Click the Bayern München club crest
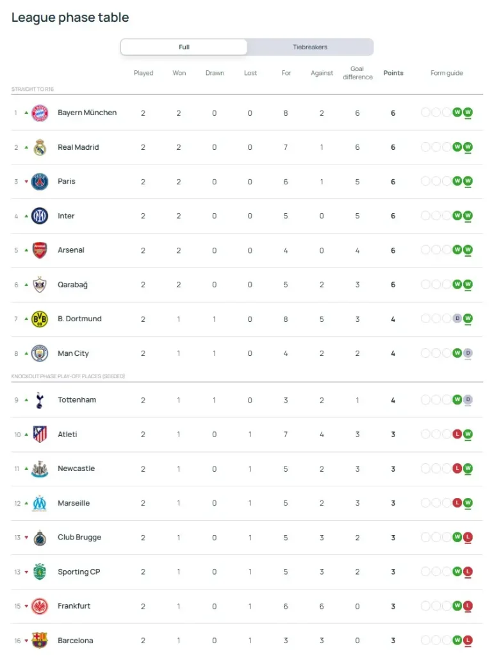 point(40,113)
